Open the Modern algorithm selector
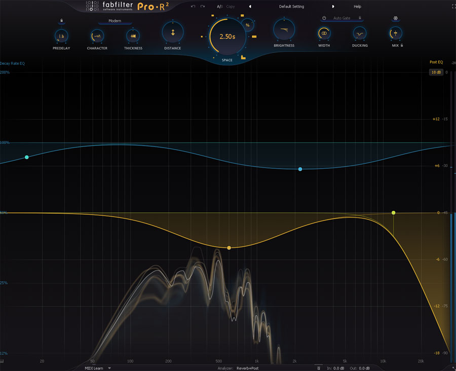 115,21
